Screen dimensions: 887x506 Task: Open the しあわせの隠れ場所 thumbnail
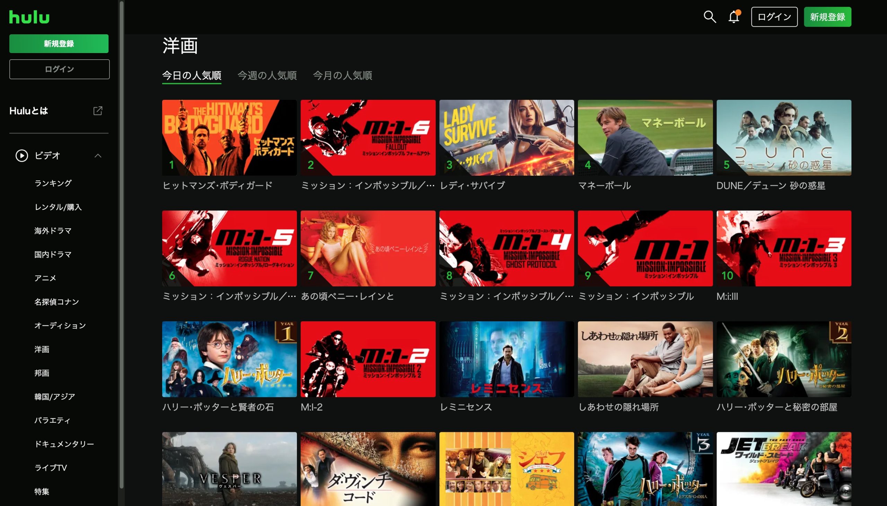(x=645, y=359)
